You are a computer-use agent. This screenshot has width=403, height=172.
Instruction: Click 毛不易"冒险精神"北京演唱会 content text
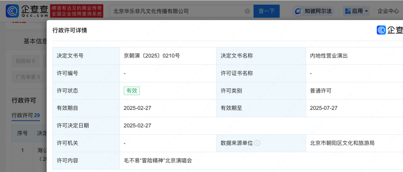158,161
